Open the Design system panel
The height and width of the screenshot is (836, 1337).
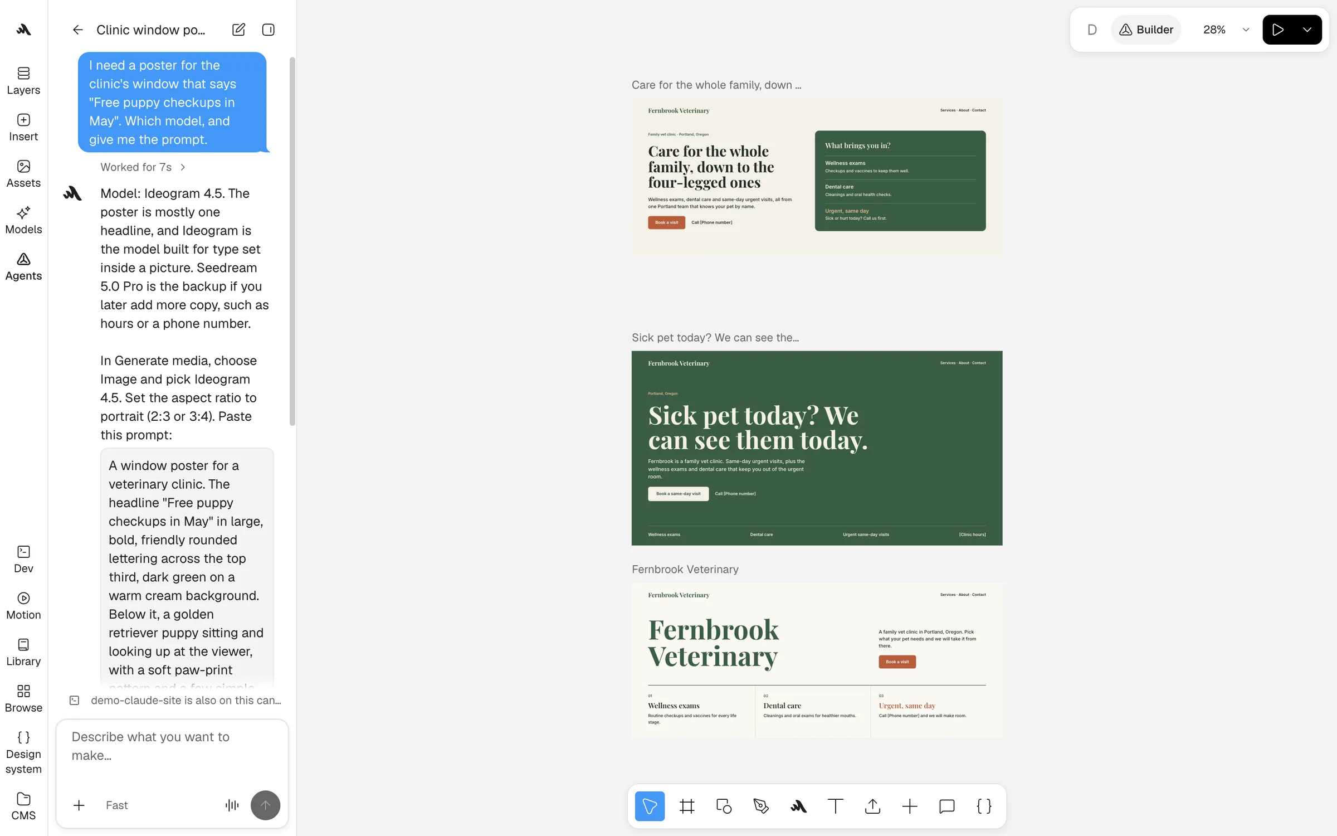[x=23, y=752]
